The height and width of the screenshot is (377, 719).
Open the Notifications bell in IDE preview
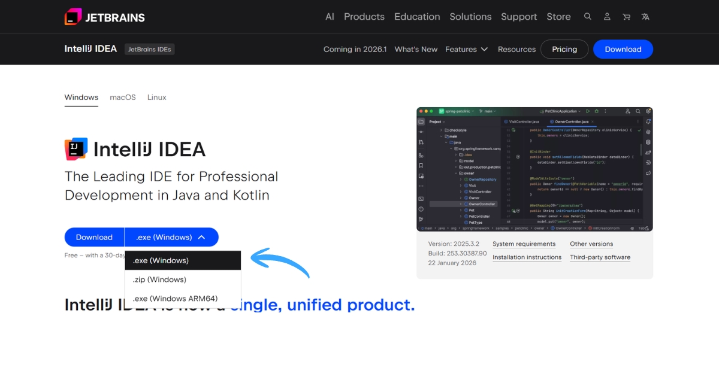click(648, 122)
